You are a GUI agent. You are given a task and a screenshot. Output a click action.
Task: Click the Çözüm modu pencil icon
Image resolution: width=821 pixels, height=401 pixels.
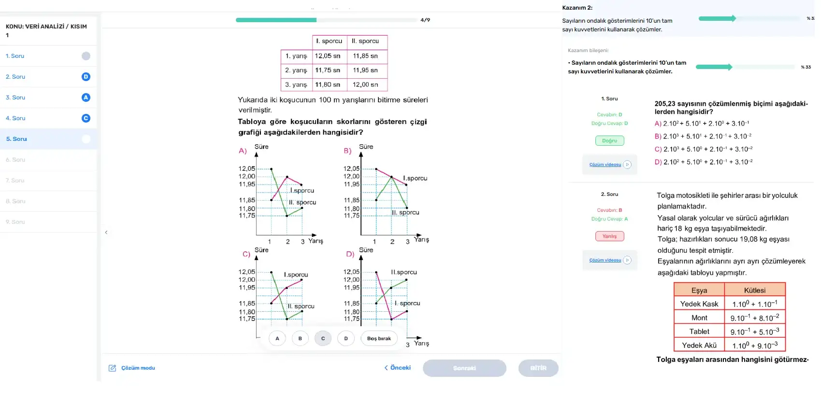pos(113,368)
